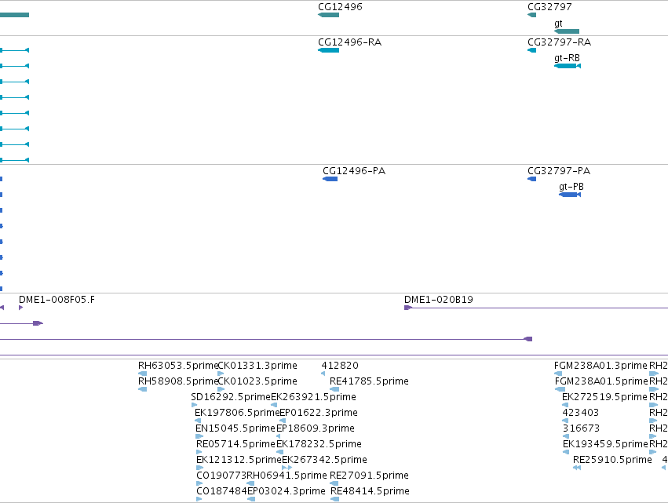Select the RH58908.5prime EST label
This screenshot has height=503, width=668.
tap(178, 381)
